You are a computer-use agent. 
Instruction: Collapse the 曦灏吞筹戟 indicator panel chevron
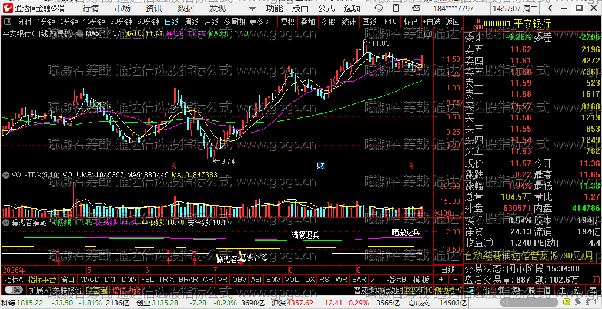pos(6,222)
